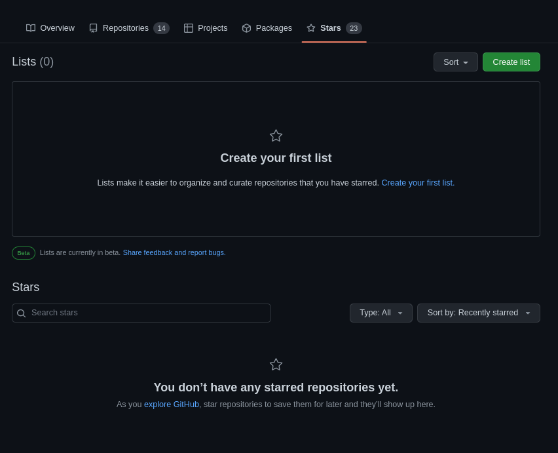Click the star icon in Stars tab
The image size is (558, 453).
click(x=311, y=28)
